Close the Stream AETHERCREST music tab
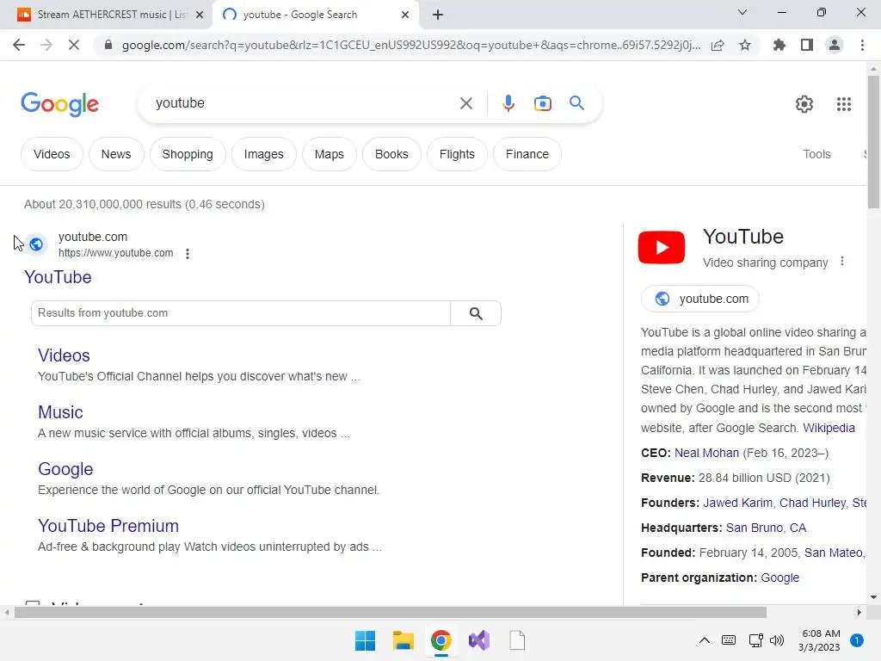Viewport: 881px width, 661px height. tap(199, 15)
